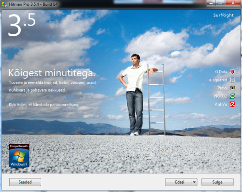Maximize the Hitman Pro window

(220, 3)
